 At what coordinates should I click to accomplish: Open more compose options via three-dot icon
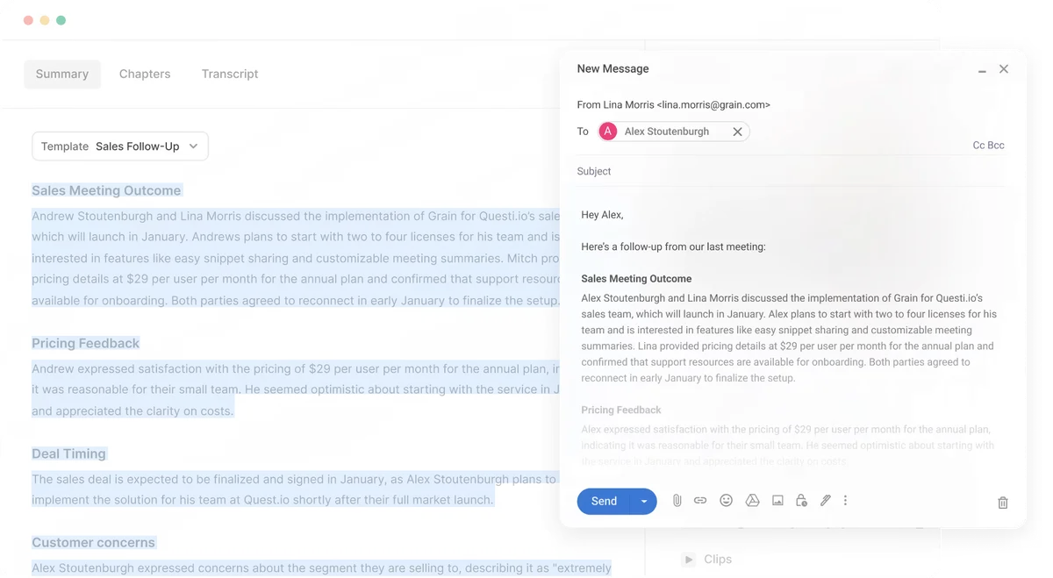[x=845, y=500]
